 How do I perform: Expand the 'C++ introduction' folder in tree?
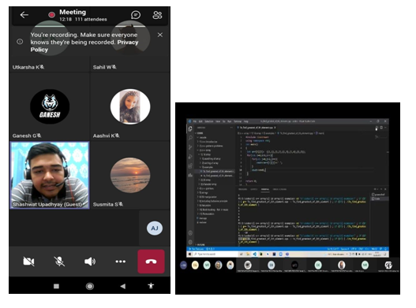coord(208,142)
